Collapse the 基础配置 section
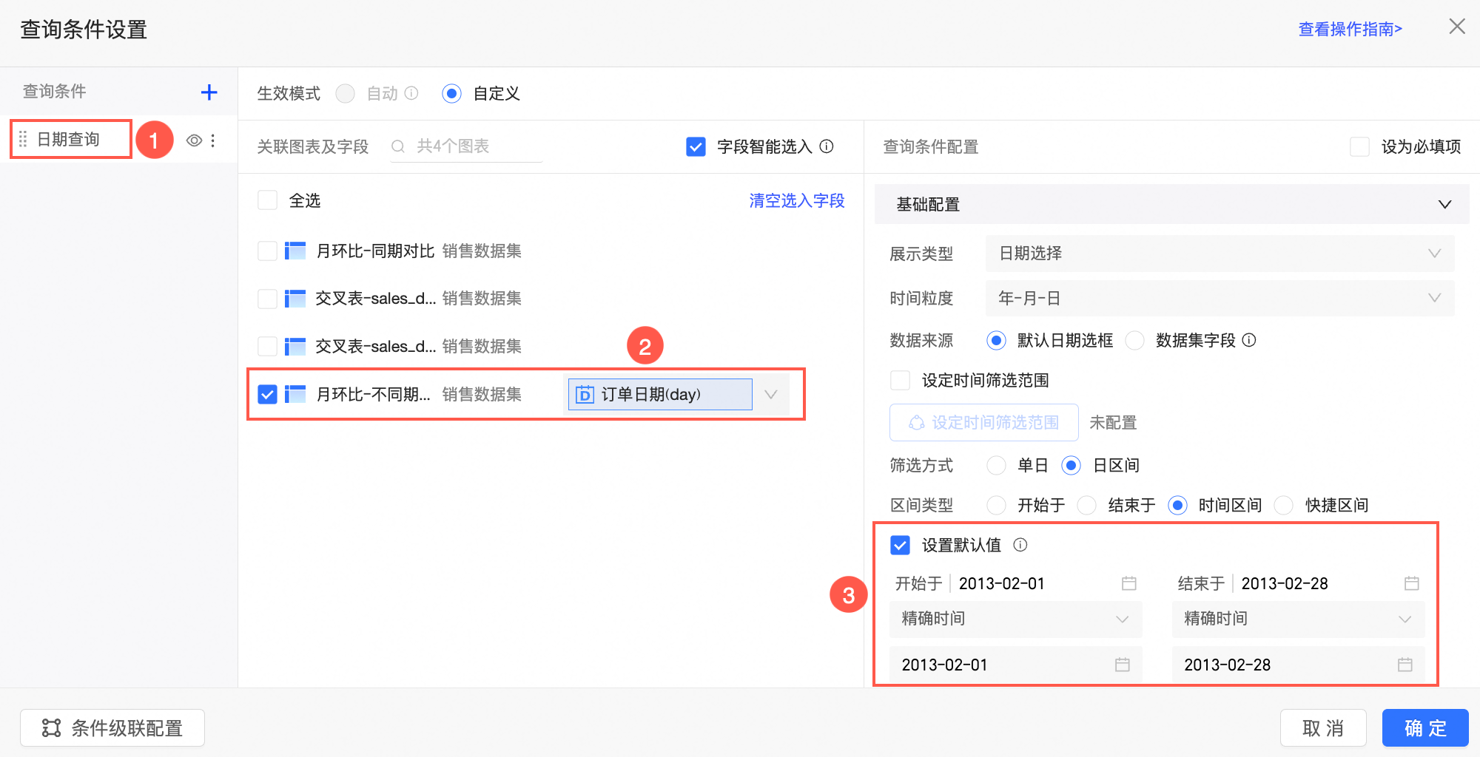 1444,204
